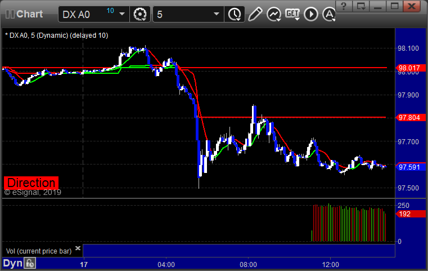Click the time template icon dropdown arrow
Viewport: 428px width, 271px height.
click(238, 20)
